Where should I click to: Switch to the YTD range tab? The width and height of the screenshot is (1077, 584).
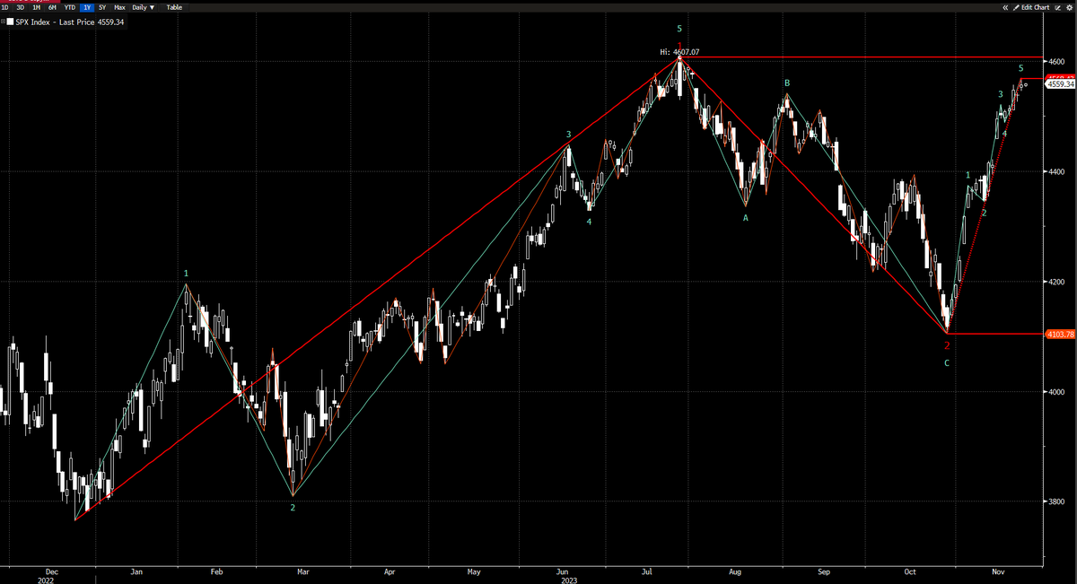tap(69, 7)
